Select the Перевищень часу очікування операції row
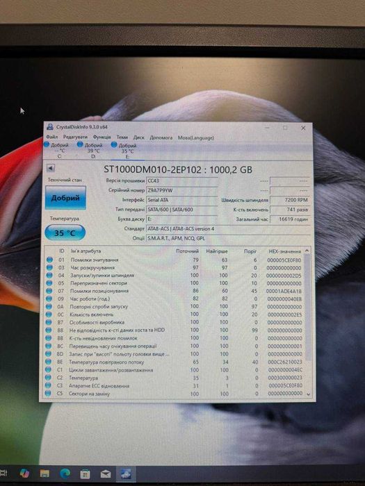This screenshot has width=365, height=486. coord(175,346)
